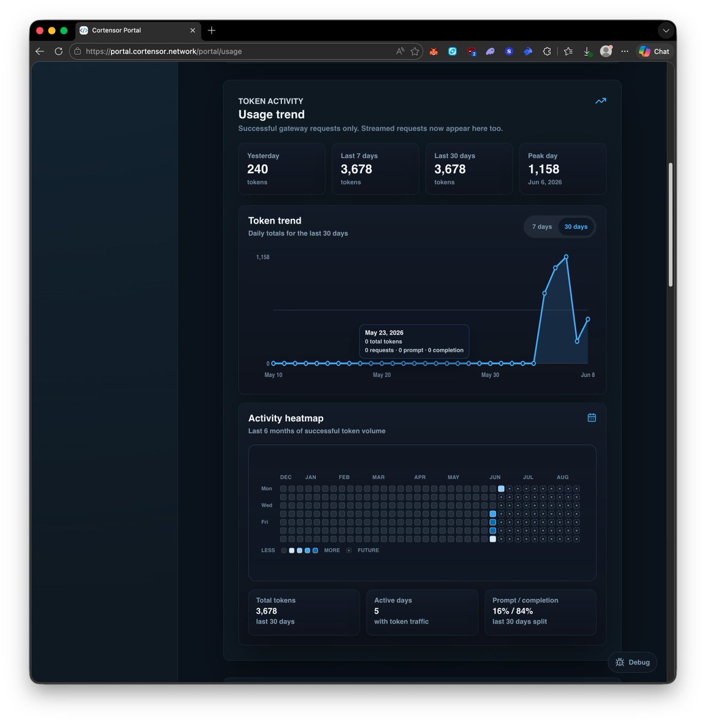Open the Downloads icon
The width and height of the screenshot is (706, 723).
coord(587,52)
